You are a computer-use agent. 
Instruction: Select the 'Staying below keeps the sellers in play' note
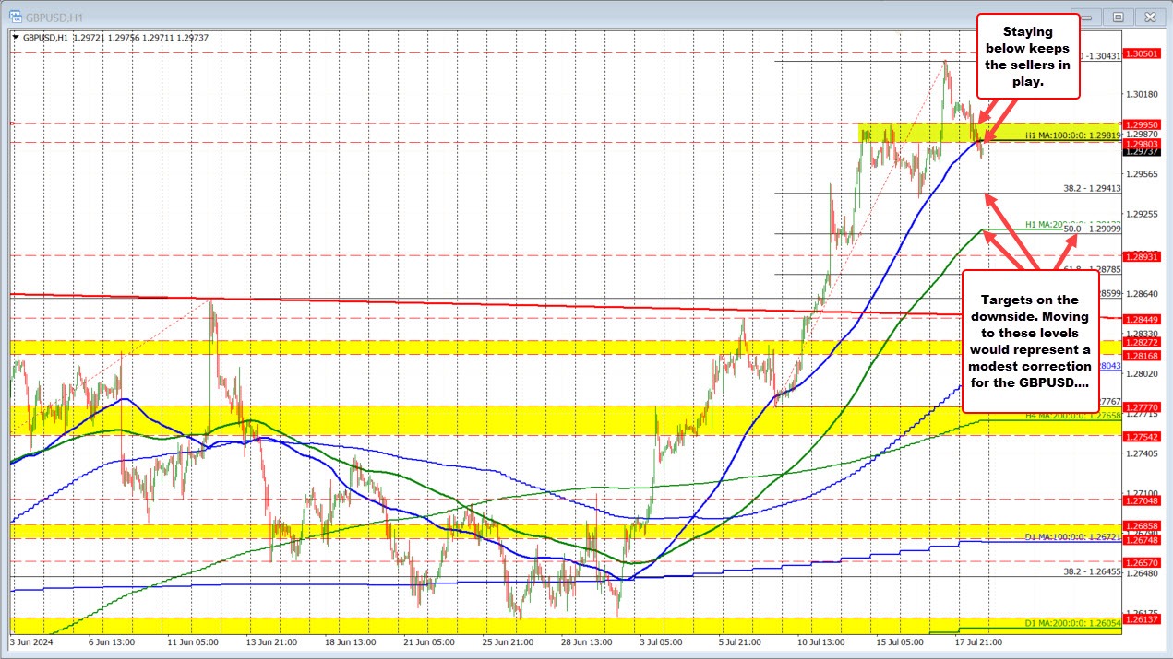(x=1027, y=57)
